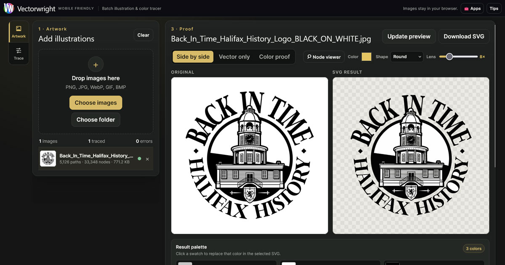Click Update preview
The image size is (505, 265).
[x=409, y=36]
